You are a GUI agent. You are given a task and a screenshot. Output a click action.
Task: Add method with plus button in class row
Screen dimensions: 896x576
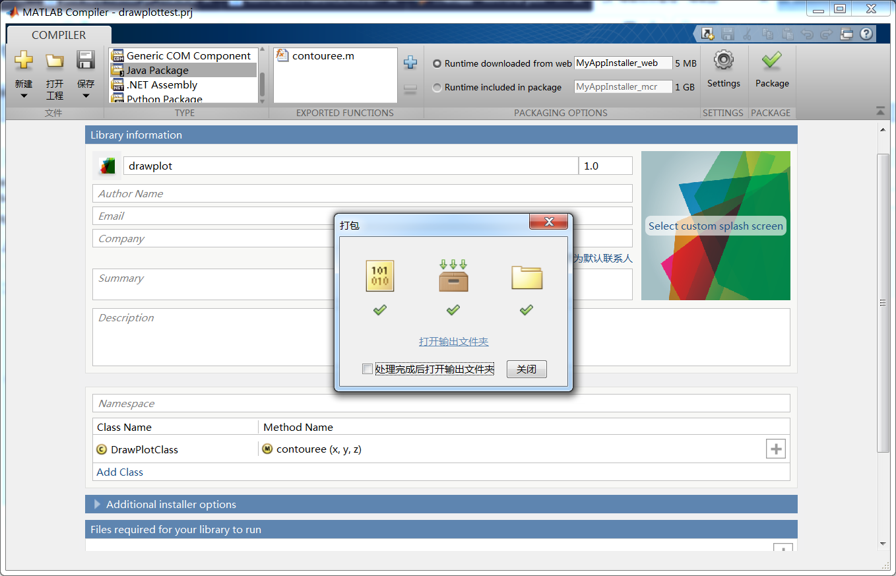pyautogui.click(x=776, y=449)
